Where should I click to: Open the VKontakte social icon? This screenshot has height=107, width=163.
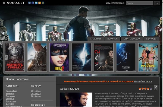point(30,3)
